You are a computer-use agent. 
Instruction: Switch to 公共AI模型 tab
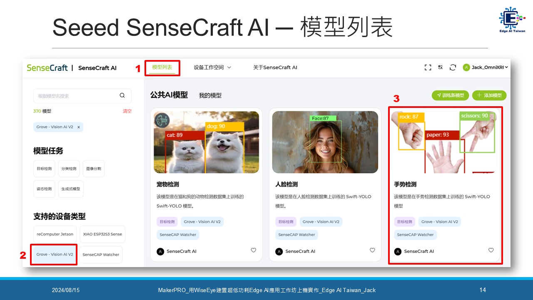tap(169, 95)
